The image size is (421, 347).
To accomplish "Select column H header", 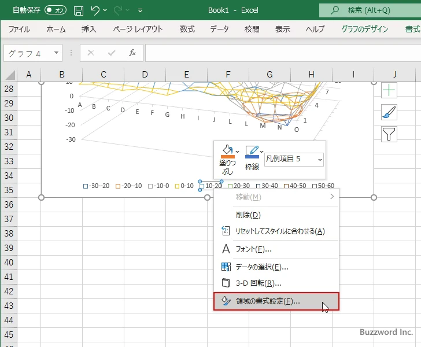I will click(311, 75).
